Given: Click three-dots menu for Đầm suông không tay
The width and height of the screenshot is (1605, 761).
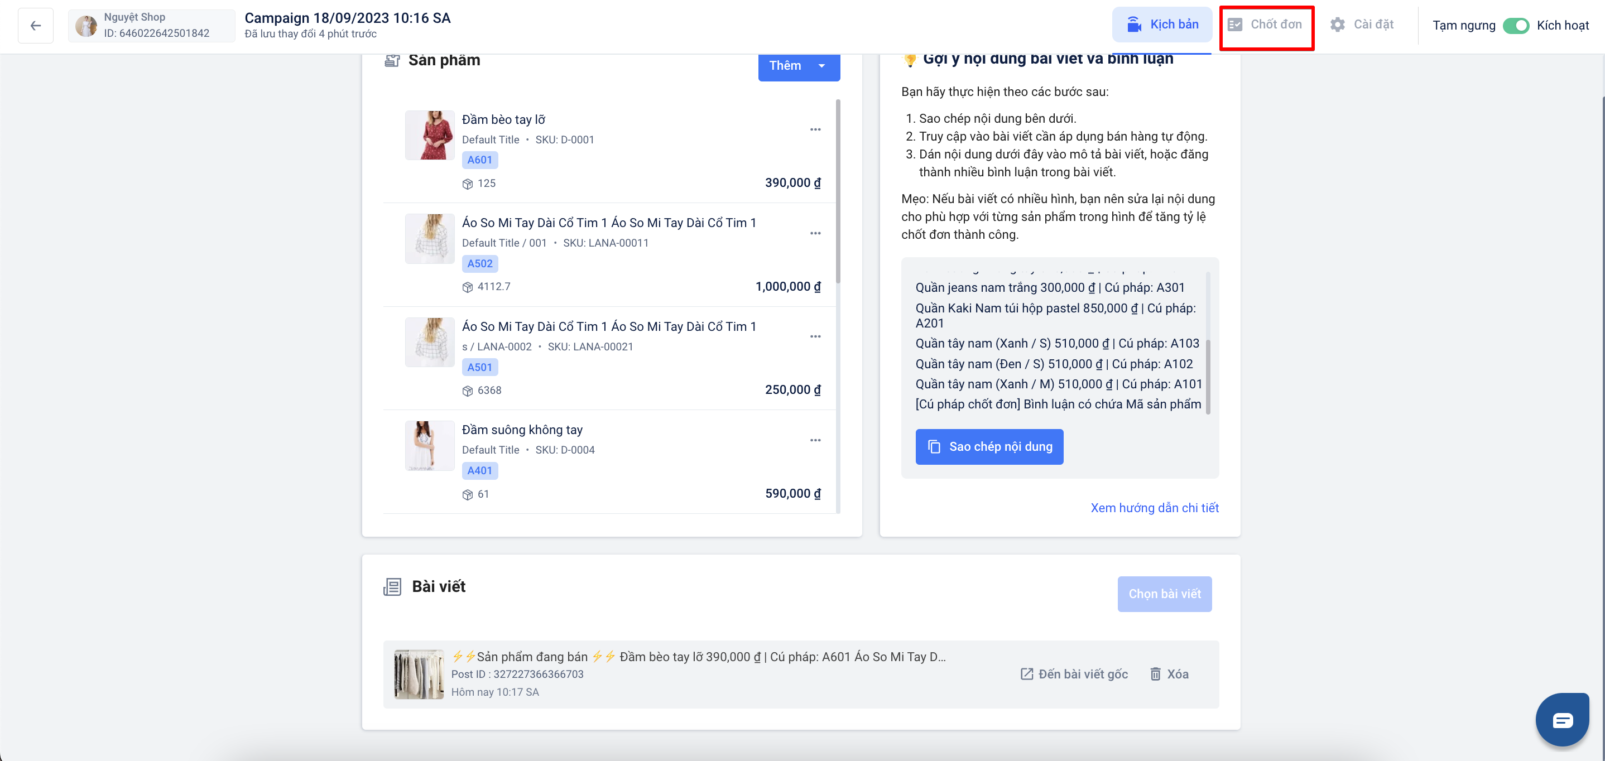Looking at the screenshot, I should (815, 440).
